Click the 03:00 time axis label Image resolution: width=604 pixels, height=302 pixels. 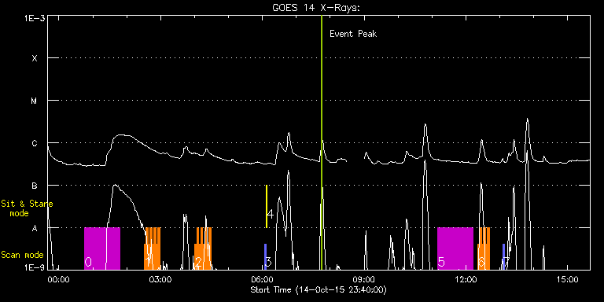pyautogui.click(x=160, y=279)
